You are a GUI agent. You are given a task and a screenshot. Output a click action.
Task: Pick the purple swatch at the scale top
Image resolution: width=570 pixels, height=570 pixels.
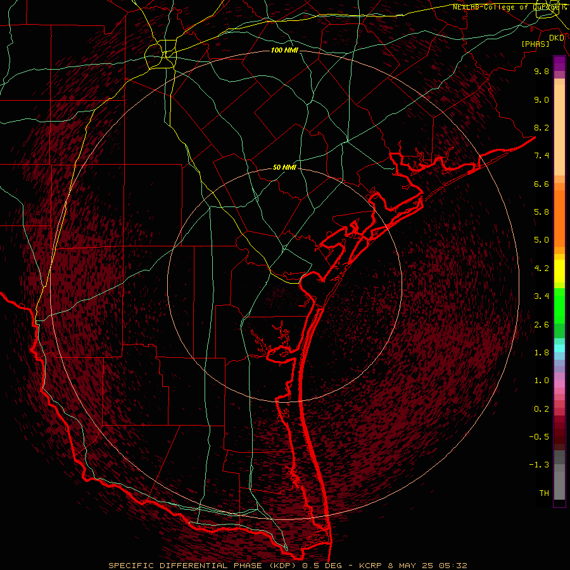(559, 63)
